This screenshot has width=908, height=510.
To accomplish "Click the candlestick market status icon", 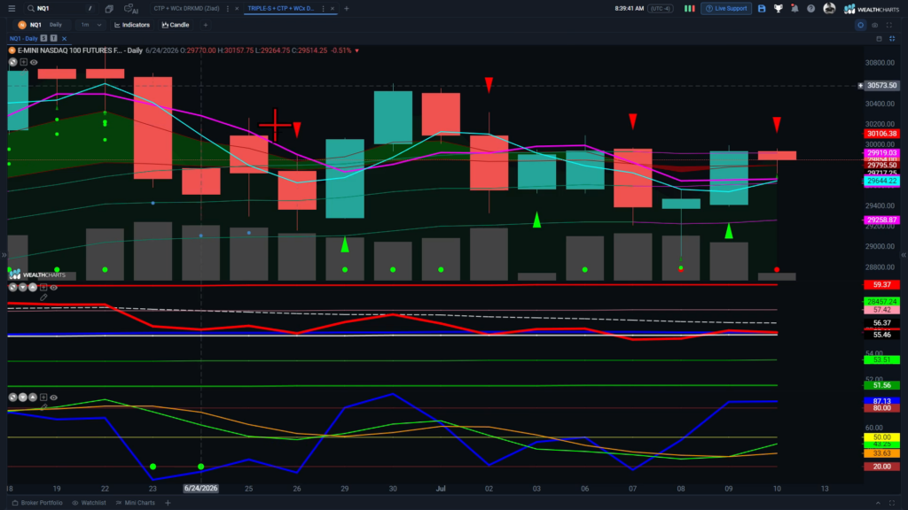I will point(689,9).
